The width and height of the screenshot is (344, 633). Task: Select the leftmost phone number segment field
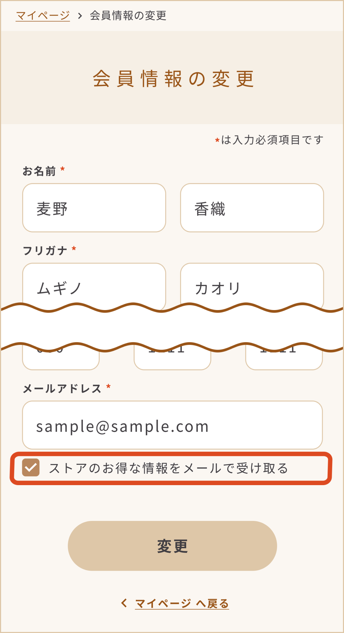click(61, 360)
